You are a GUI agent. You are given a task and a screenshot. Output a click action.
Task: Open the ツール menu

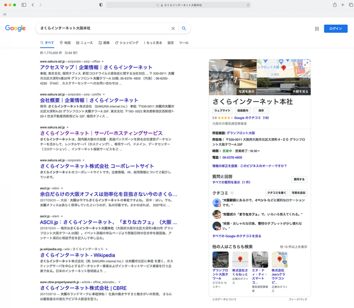tap(184, 42)
